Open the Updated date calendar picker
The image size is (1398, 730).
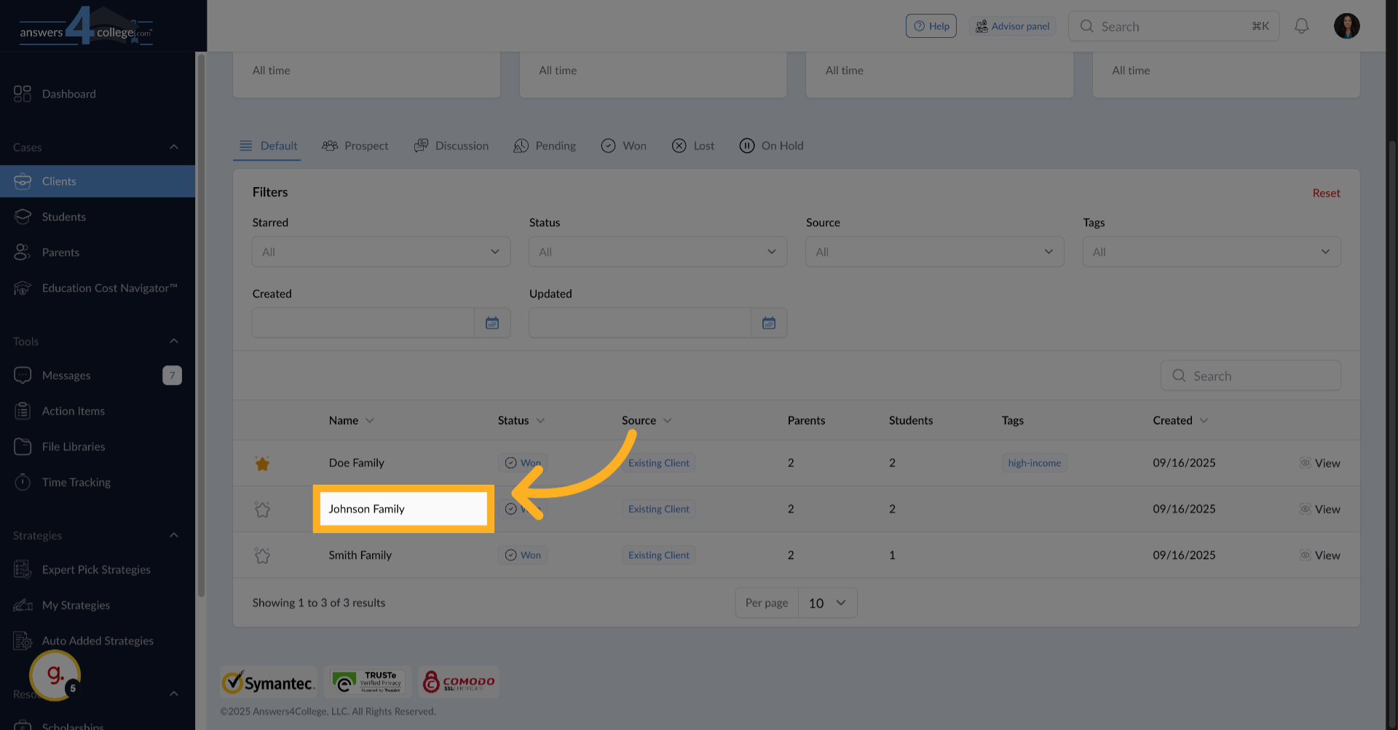click(769, 323)
